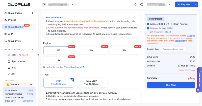This screenshot has height=106, width=202.
Task: Select the UK region card
Action: pyautogui.click(x=92, y=50)
